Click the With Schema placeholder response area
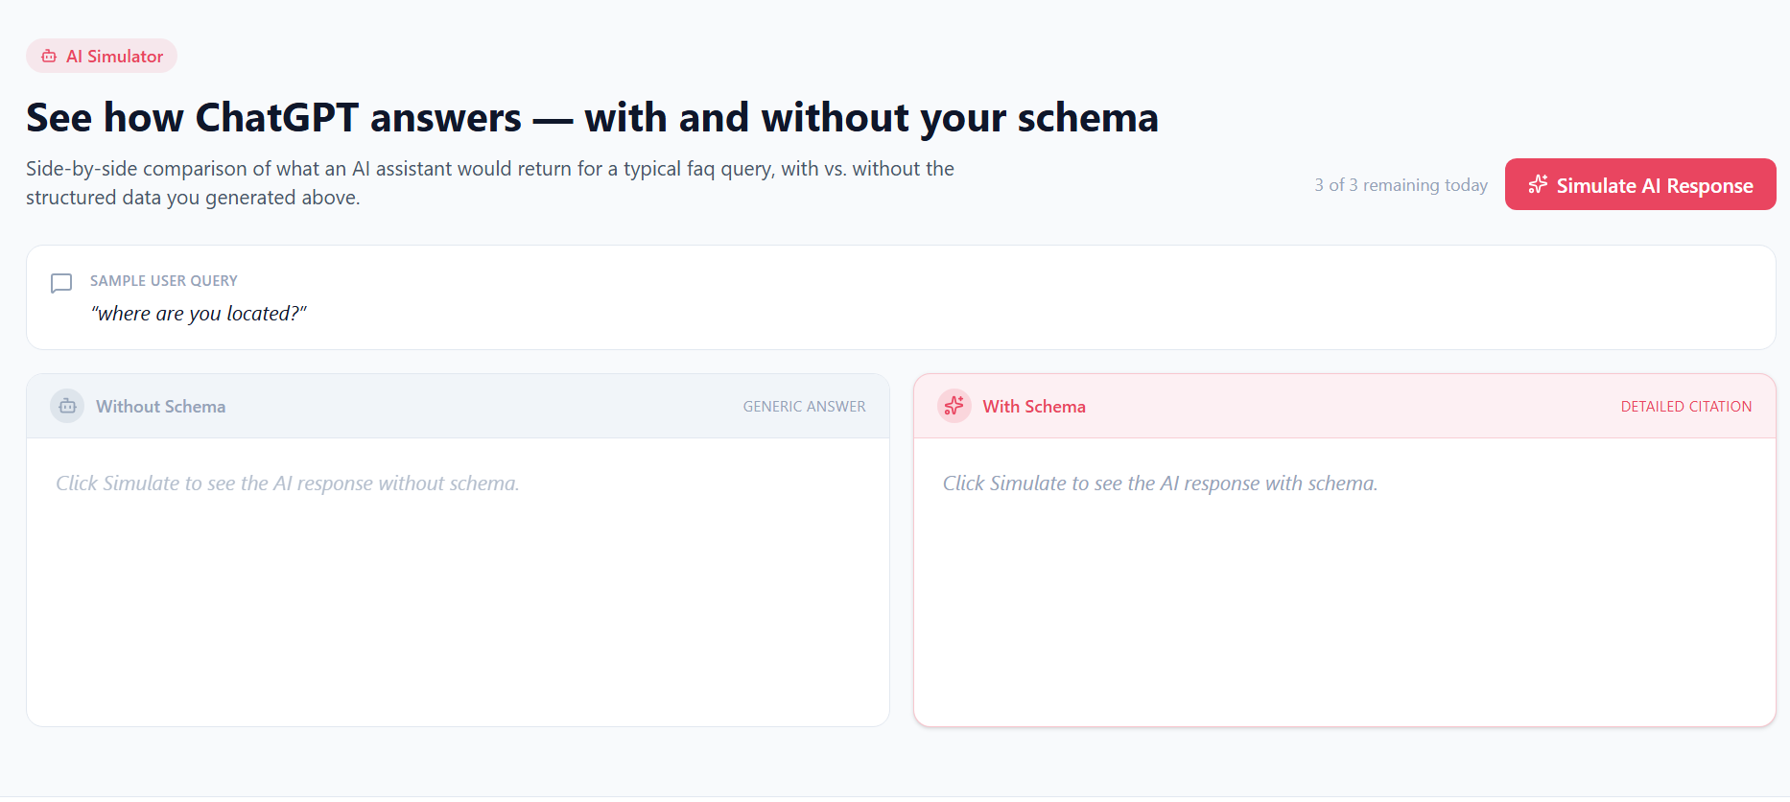The width and height of the screenshot is (1790, 802). tap(1160, 483)
